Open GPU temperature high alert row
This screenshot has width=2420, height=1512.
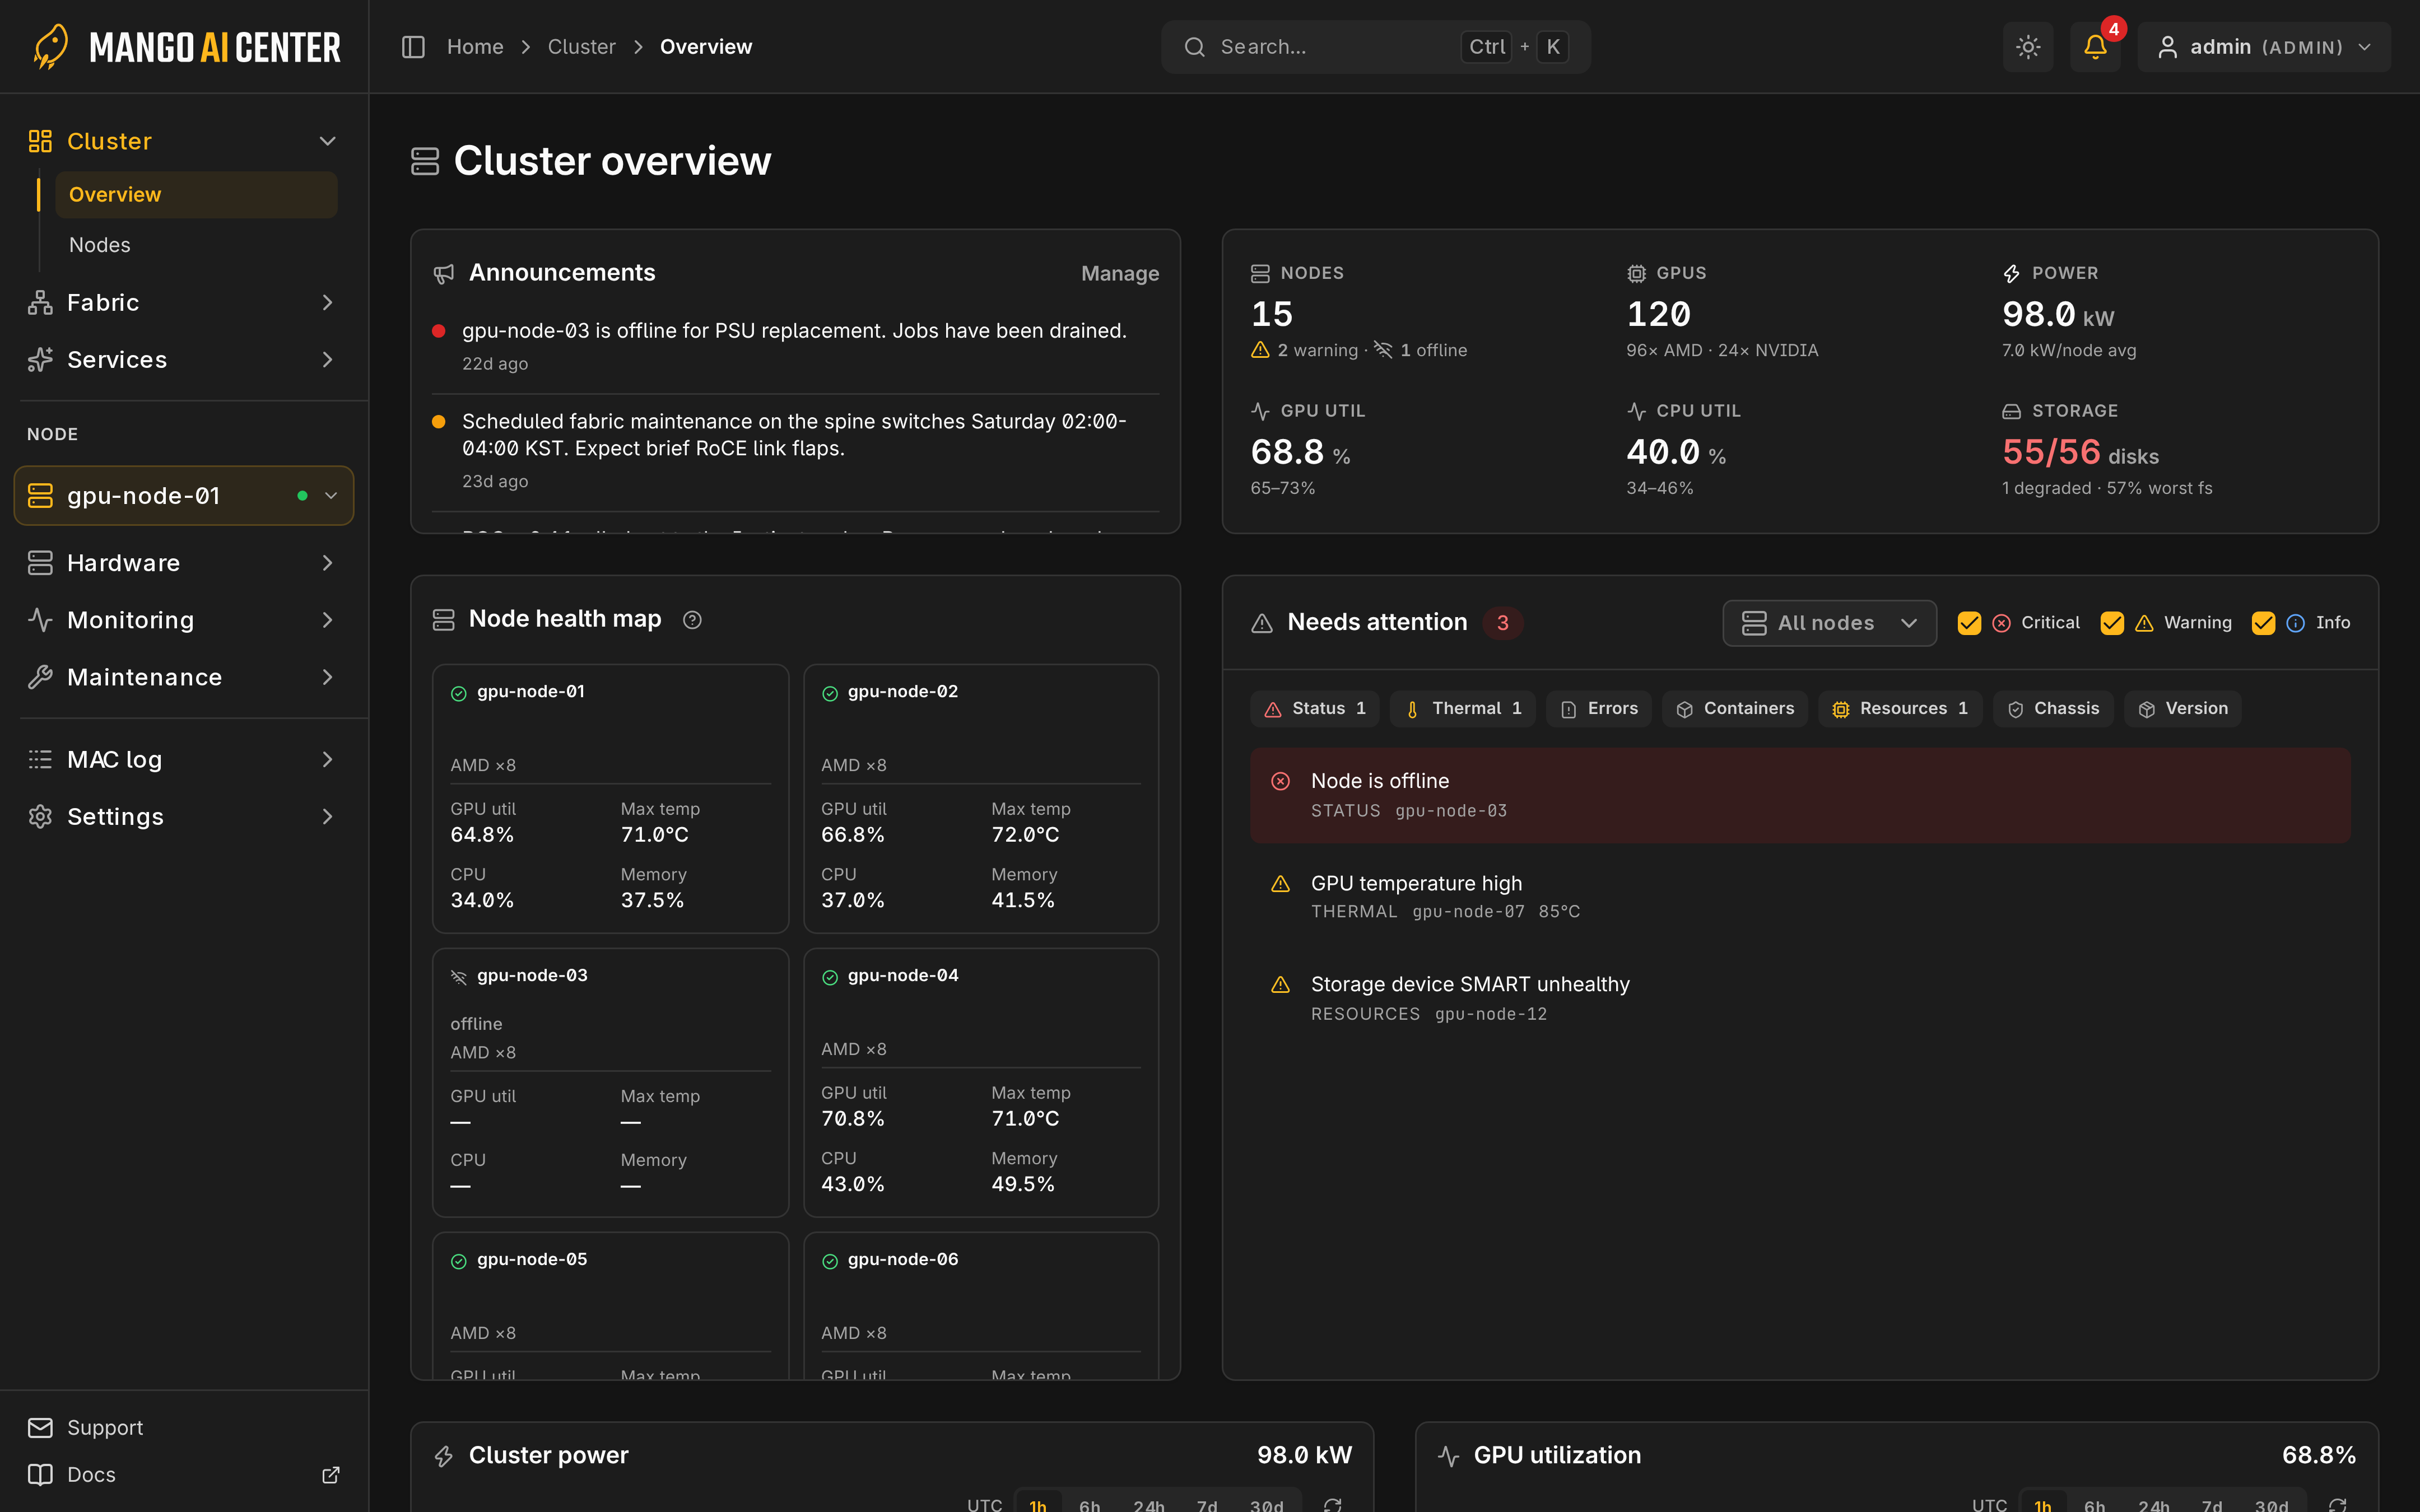pos(1800,896)
